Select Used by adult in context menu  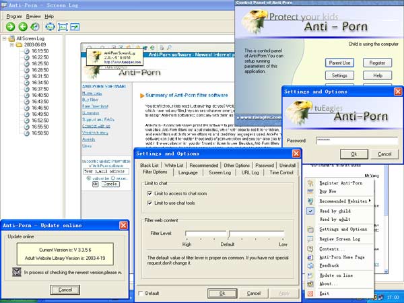[x=335, y=220]
